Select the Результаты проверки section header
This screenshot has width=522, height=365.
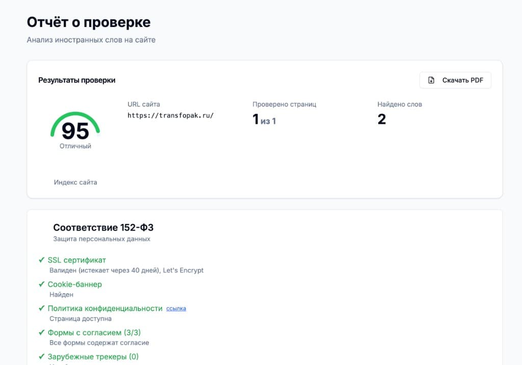[x=76, y=80]
